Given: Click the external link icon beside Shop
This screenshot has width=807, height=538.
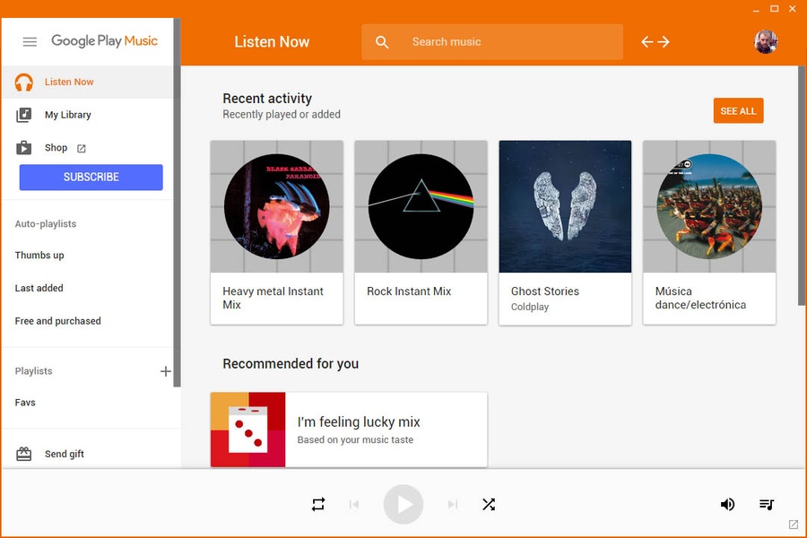Looking at the screenshot, I should (x=82, y=148).
